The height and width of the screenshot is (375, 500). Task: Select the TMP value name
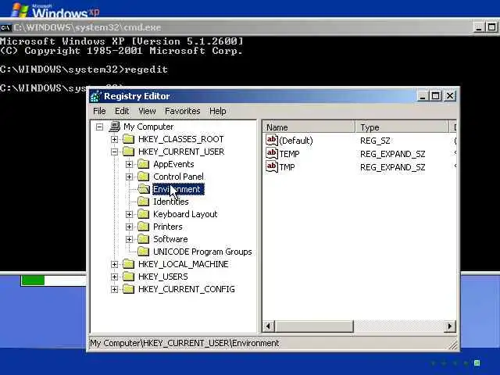click(287, 167)
